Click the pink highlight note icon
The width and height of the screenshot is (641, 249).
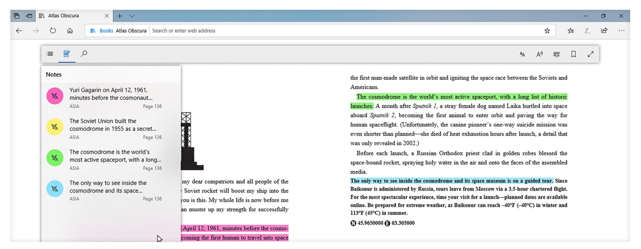click(x=55, y=96)
